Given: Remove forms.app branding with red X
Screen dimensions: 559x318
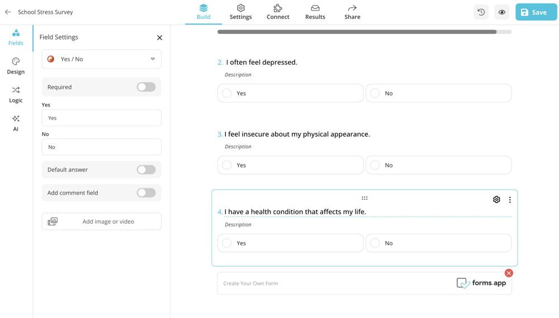Looking at the screenshot, I should 509,273.
